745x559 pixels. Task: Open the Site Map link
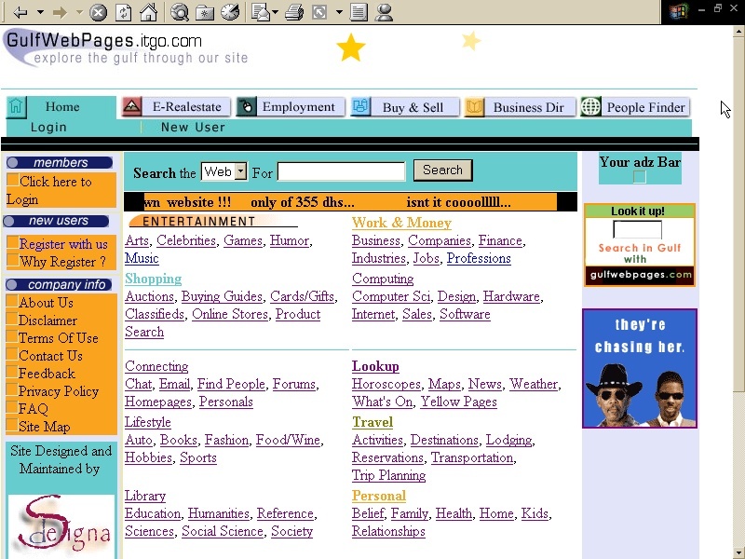tap(44, 427)
